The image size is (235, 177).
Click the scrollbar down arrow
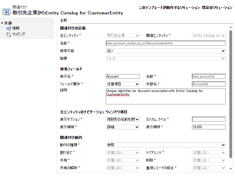tap(231, 169)
